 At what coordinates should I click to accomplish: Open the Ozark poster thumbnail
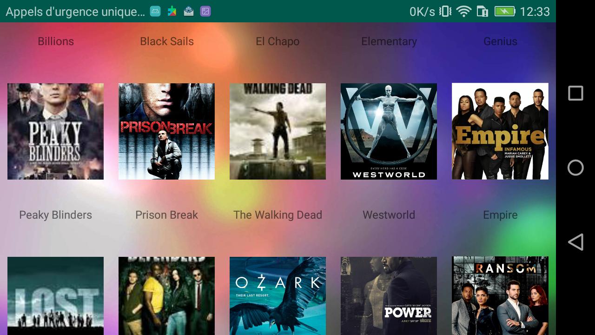pyautogui.click(x=278, y=295)
